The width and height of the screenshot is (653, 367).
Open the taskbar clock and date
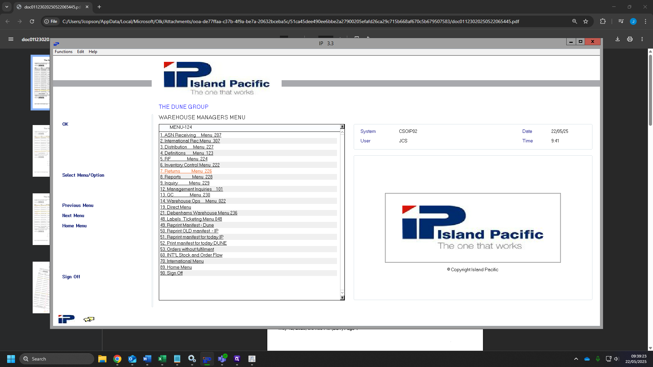click(636, 359)
